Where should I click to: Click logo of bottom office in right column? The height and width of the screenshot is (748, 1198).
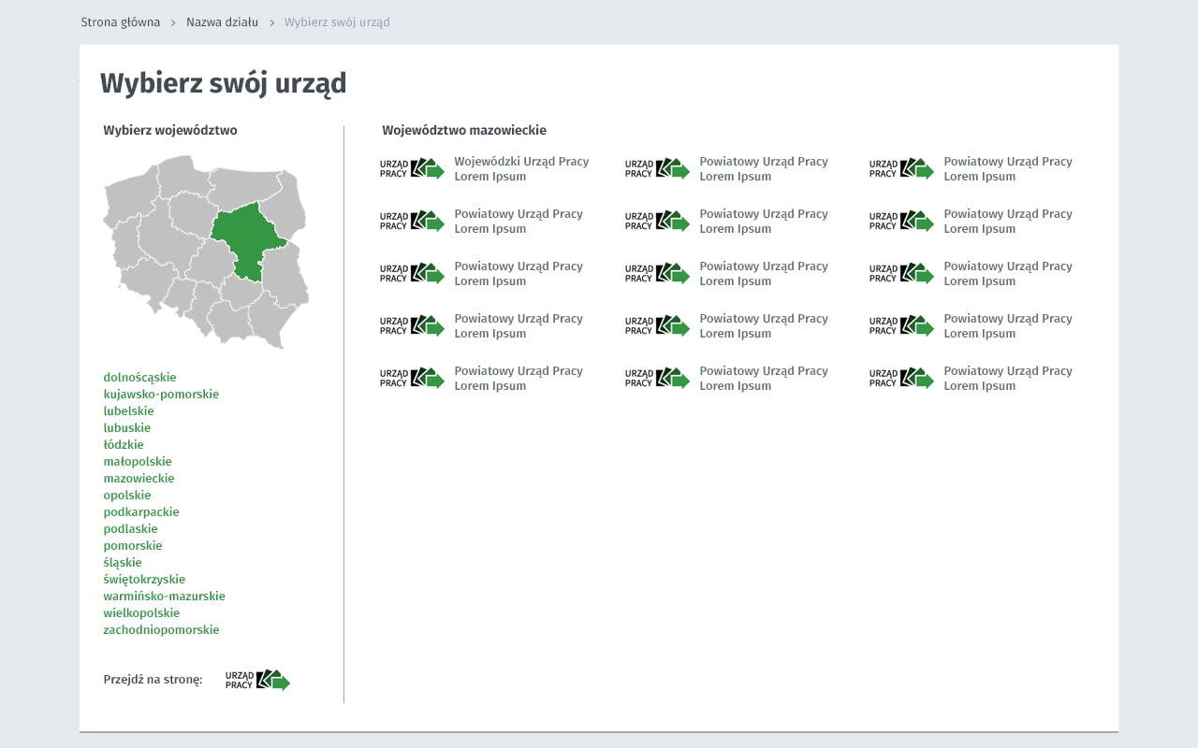tap(901, 378)
